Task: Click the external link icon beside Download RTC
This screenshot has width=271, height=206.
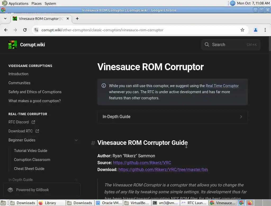Action: pyautogui.click(x=37, y=131)
